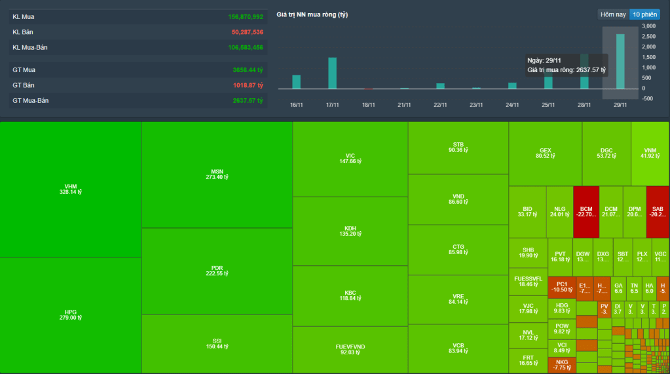
Task: Select the 10 phiên tab
Action: pyautogui.click(x=644, y=14)
